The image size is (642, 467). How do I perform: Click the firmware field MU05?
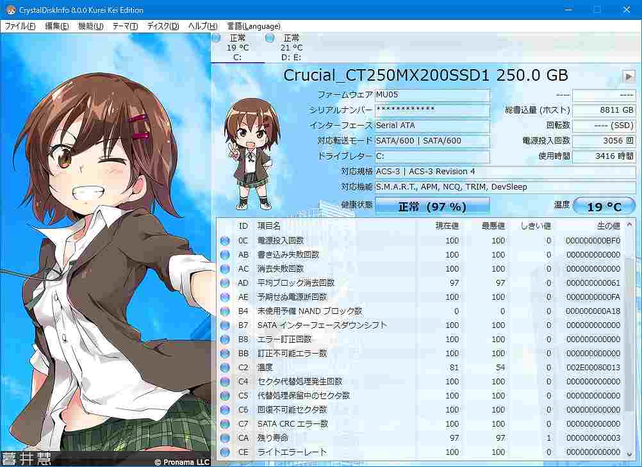[432, 95]
